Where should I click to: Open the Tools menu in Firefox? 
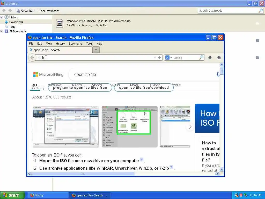89,44
